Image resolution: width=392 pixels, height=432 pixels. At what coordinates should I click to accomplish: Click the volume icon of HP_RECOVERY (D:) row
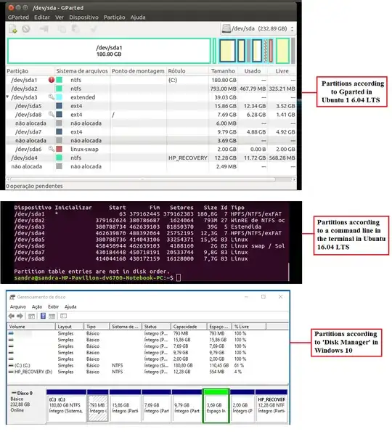tap(11, 372)
